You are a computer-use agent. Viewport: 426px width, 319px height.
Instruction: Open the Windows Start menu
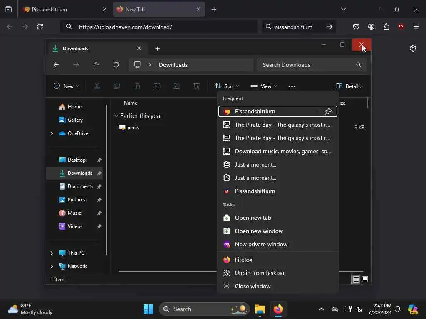(149, 309)
